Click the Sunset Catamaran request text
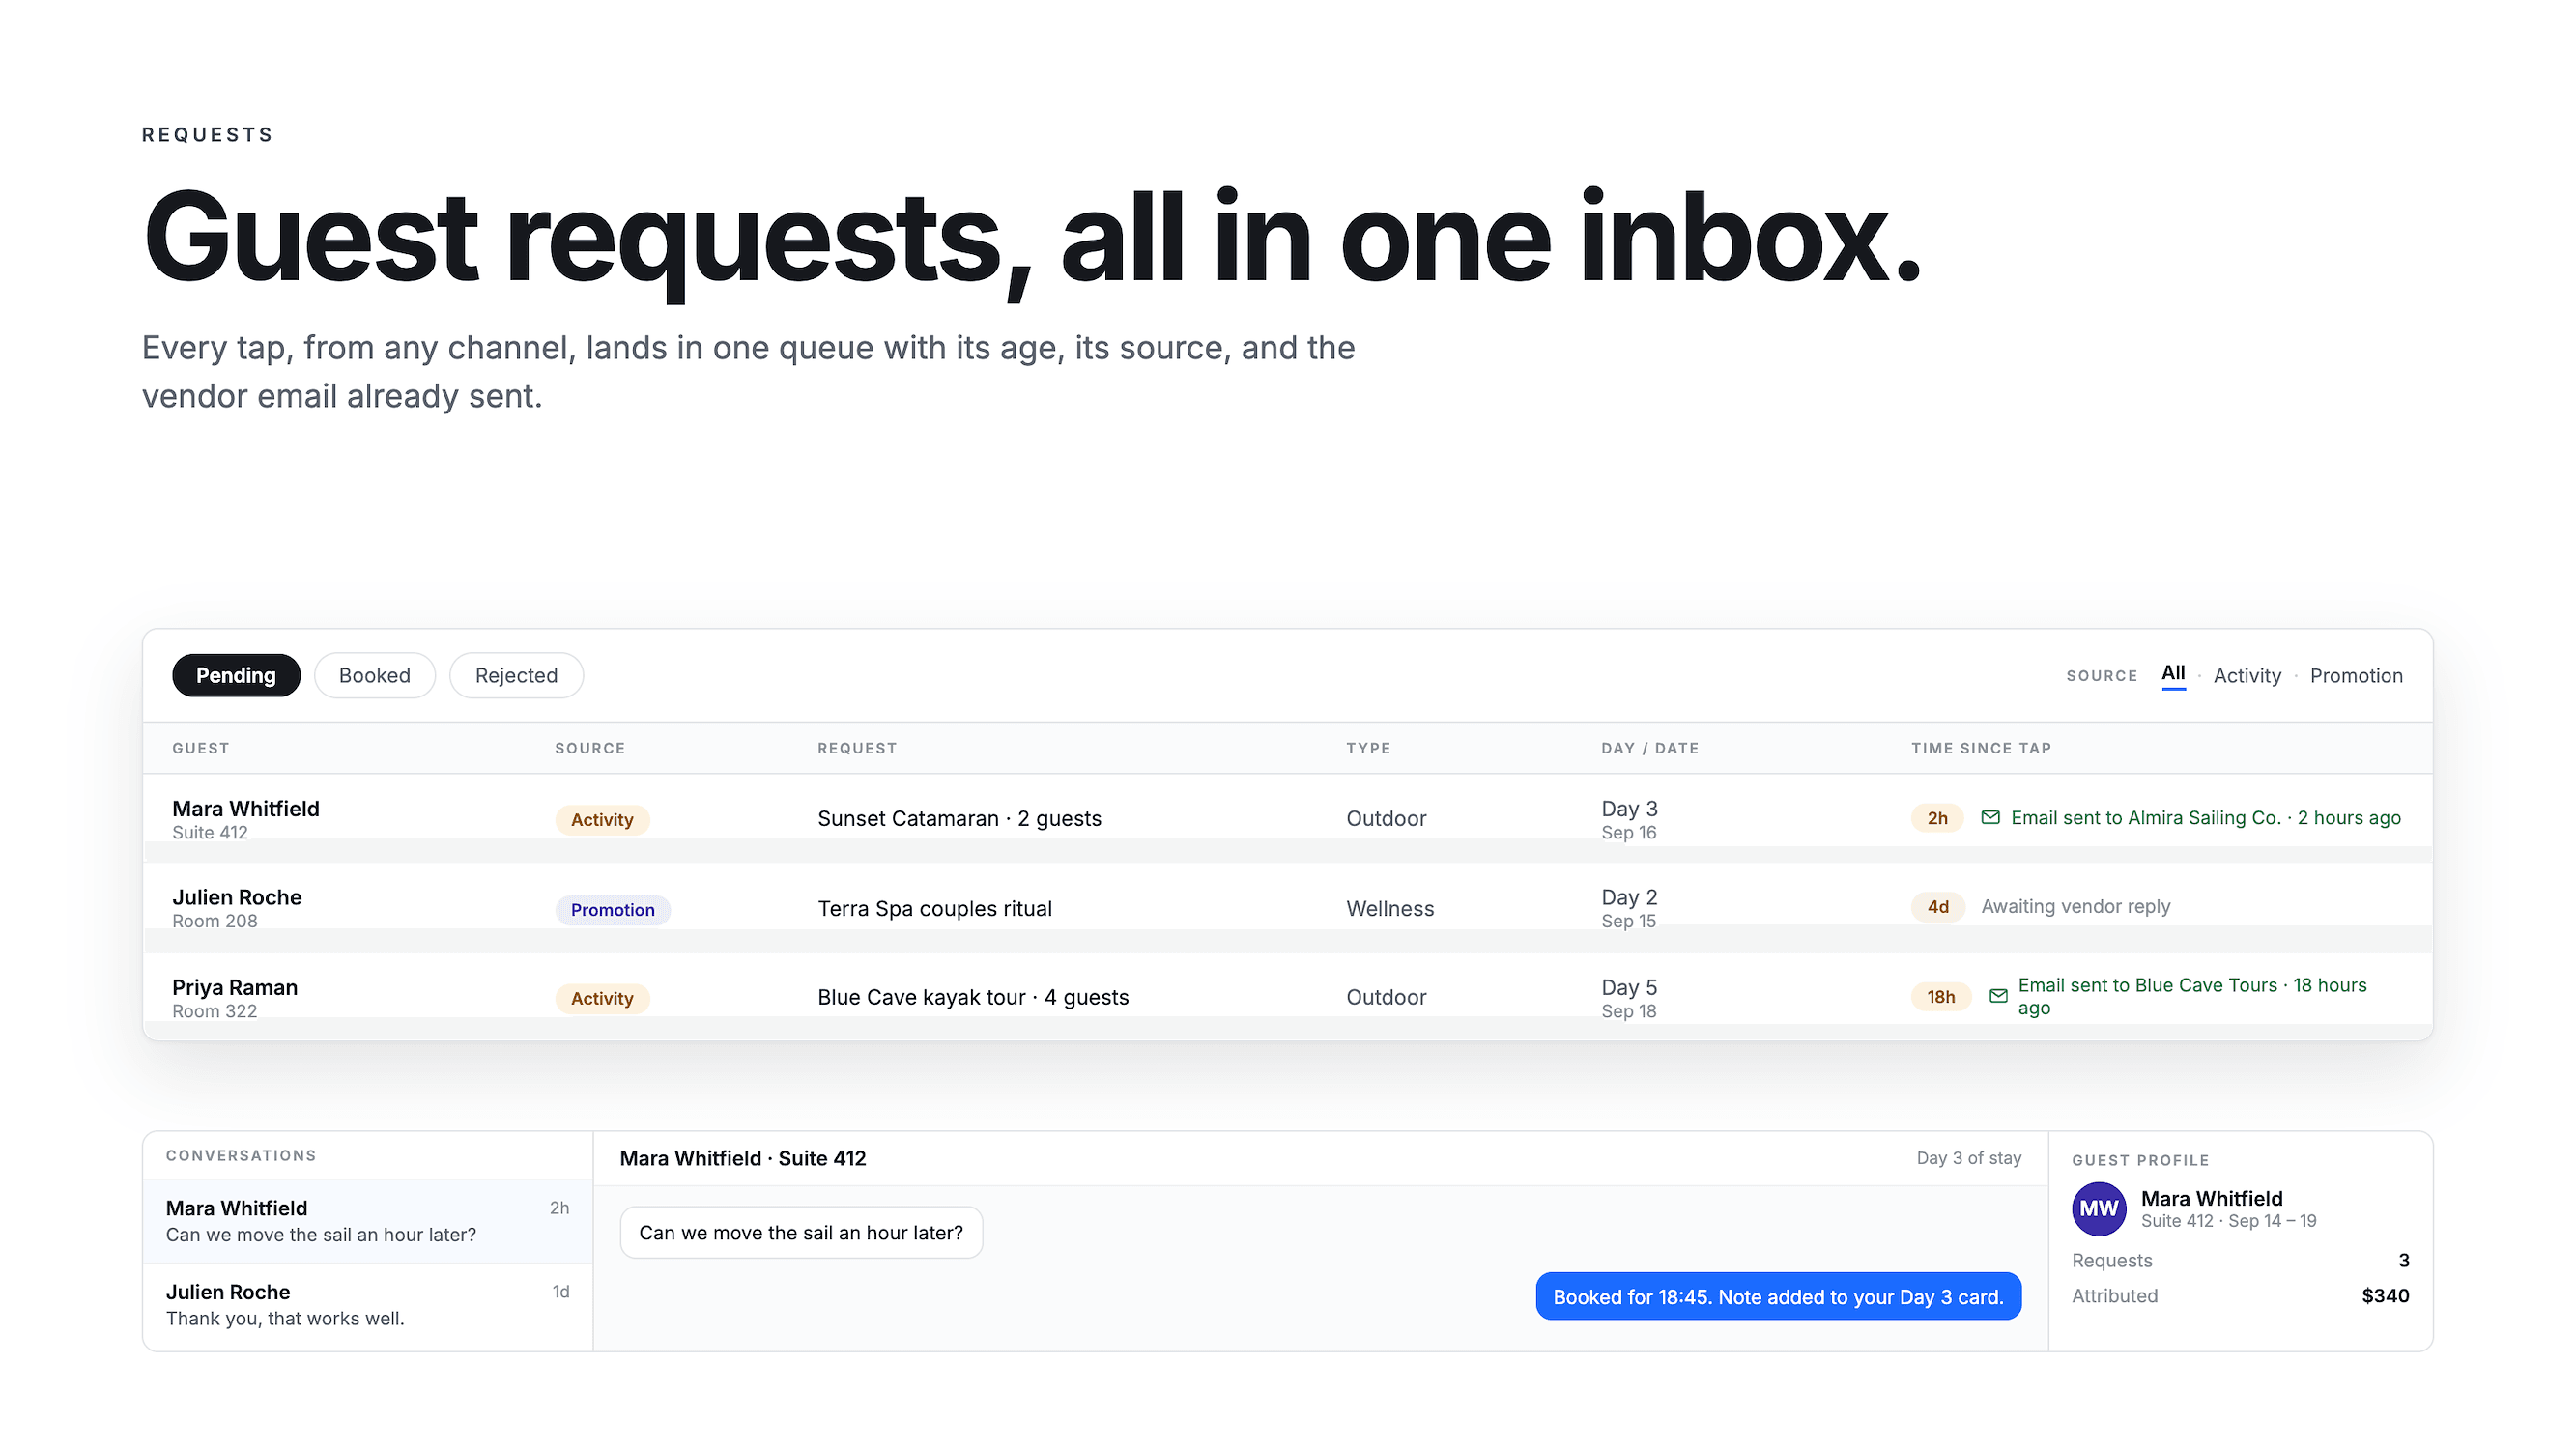The width and height of the screenshot is (2576, 1449). click(959, 819)
